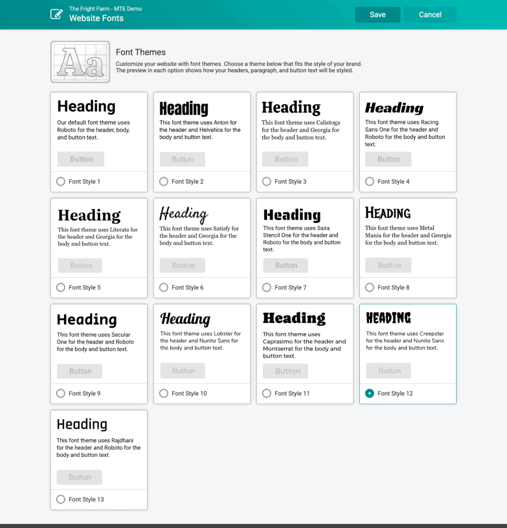Click the Lobster Heading preview
This screenshot has width=507, height=528.
click(x=185, y=319)
